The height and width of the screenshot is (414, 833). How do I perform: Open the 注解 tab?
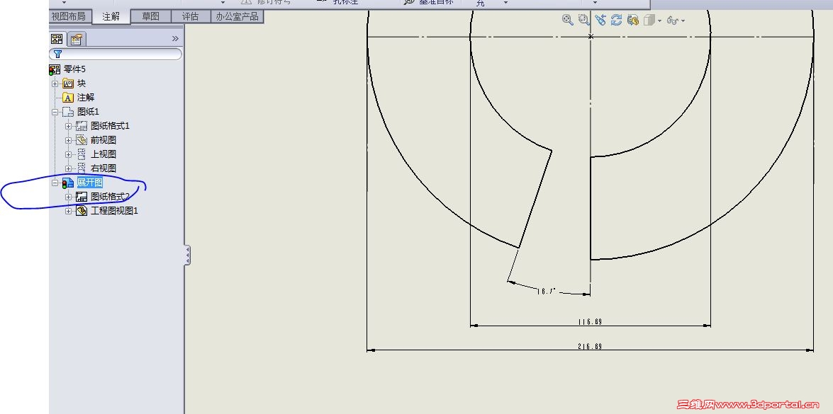111,16
